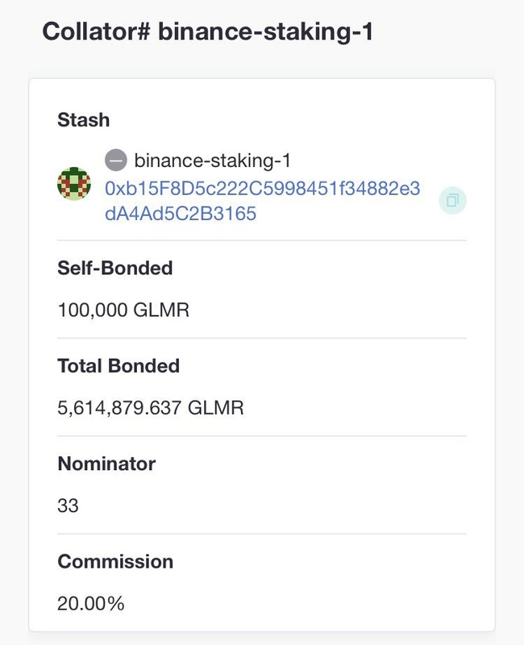The image size is (524, 645).
Task: Select the 100,000 GLMR value
Action: pyautogui.click(x=123, y=309)
